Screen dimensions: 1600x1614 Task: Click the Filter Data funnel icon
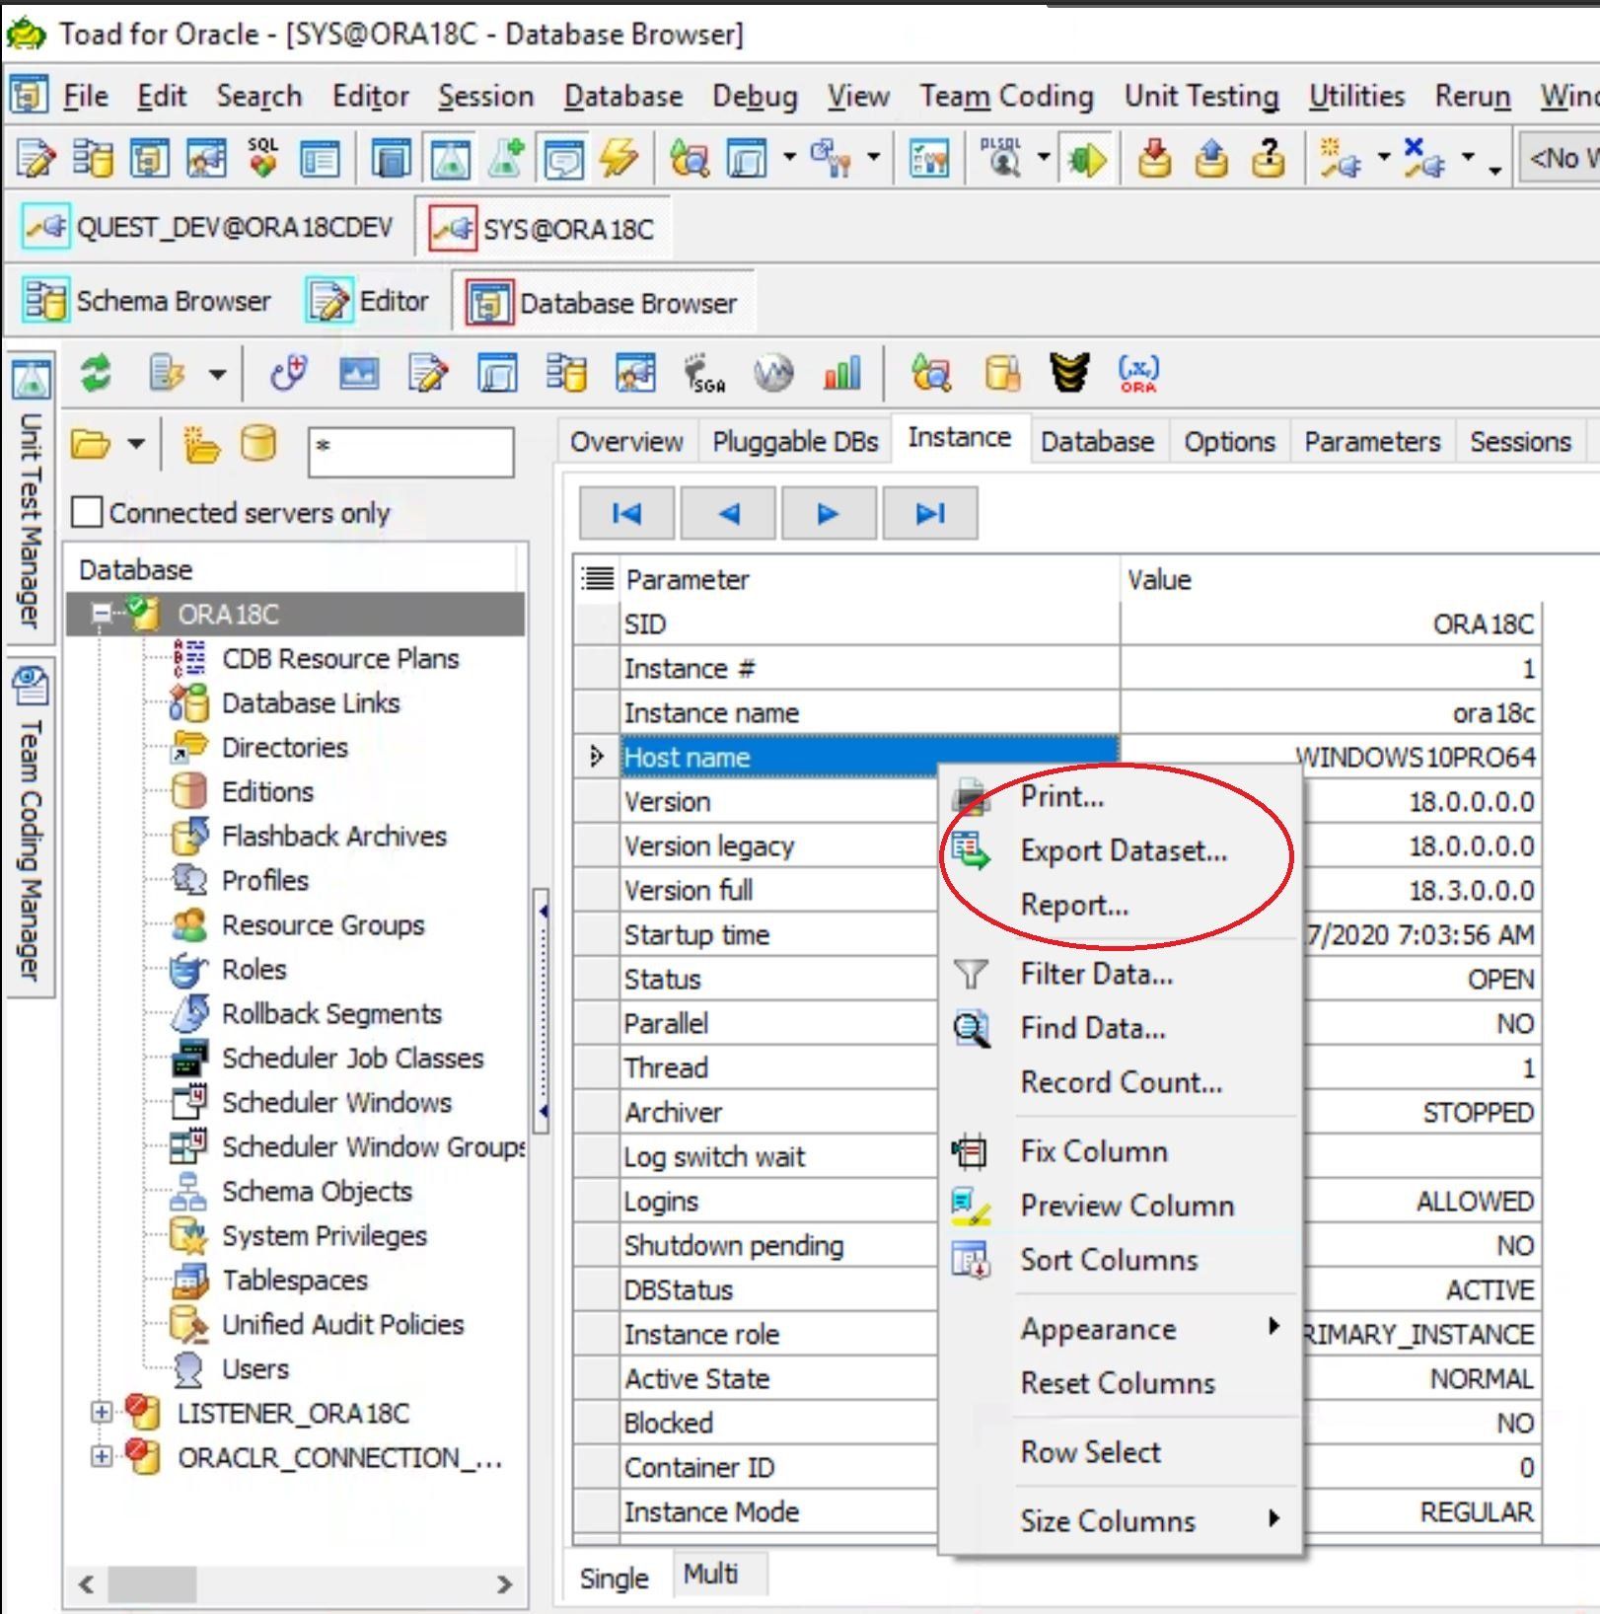pos(971,974)
